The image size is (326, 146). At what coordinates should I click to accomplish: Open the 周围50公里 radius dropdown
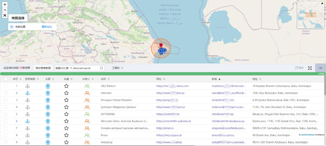coord(64,68)
